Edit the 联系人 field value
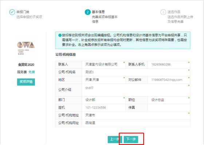 (x=103, y=65)
